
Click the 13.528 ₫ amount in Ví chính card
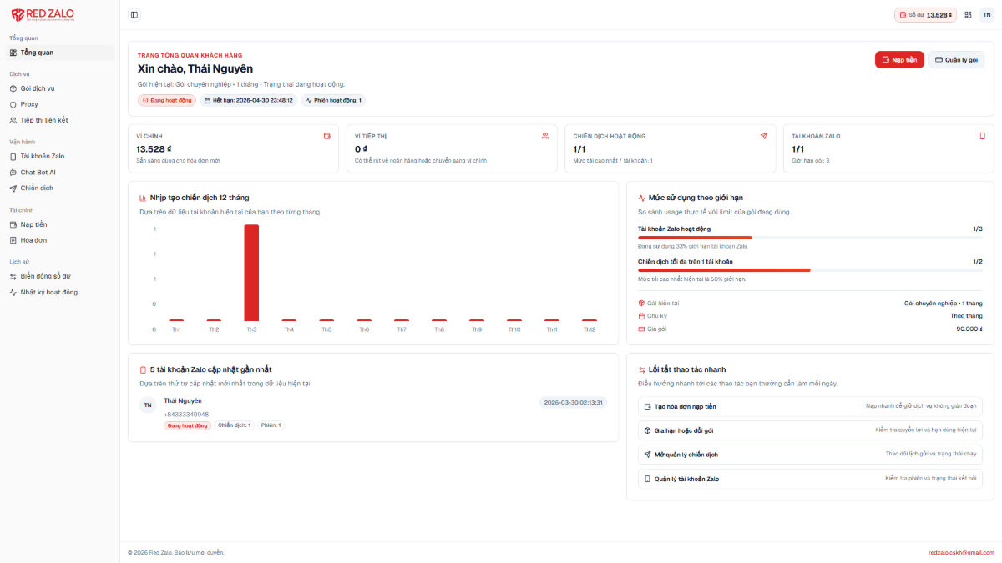[154, 149]
